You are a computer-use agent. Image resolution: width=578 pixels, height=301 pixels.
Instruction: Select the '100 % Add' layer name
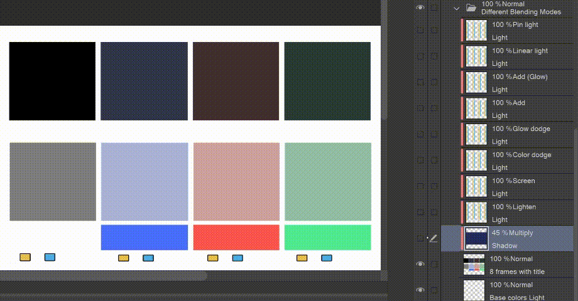pos(508,103)
